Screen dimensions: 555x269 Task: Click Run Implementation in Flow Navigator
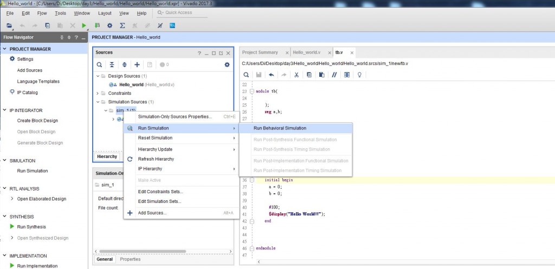37,266
